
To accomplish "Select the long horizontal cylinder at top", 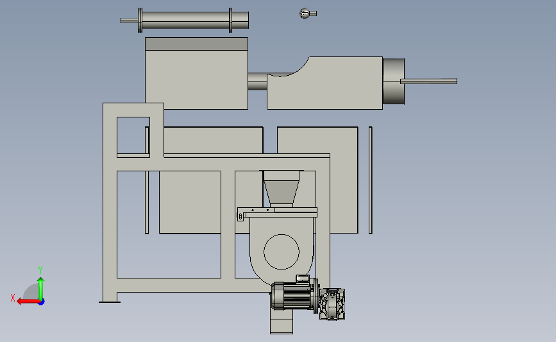I will [x=185, y=21].
